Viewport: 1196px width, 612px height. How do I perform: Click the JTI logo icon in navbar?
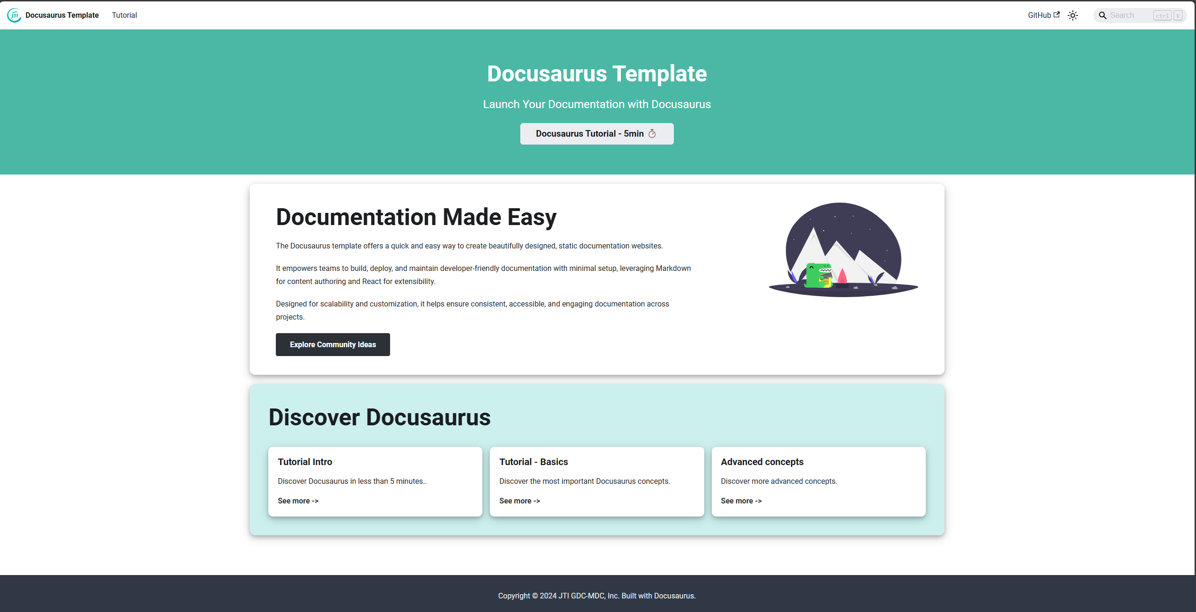14,15
